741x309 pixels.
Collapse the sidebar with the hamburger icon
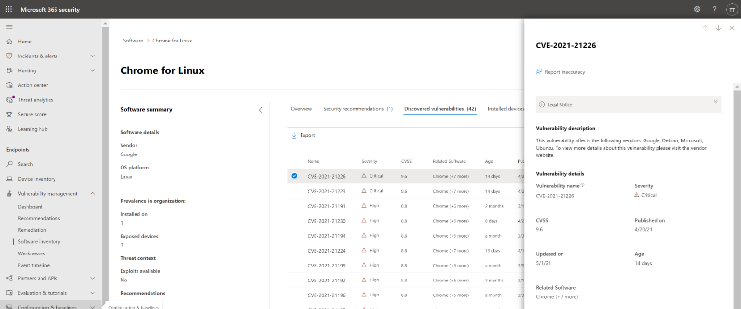(9, 27)
